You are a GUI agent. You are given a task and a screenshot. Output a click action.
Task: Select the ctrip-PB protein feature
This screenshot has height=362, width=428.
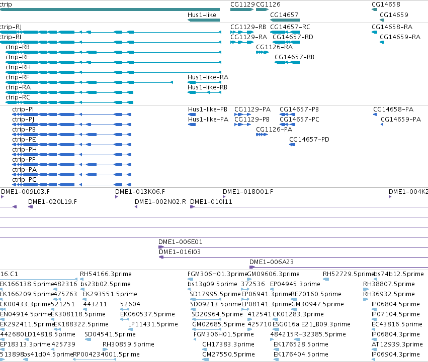pyautogui.click(x=72, y=135)
